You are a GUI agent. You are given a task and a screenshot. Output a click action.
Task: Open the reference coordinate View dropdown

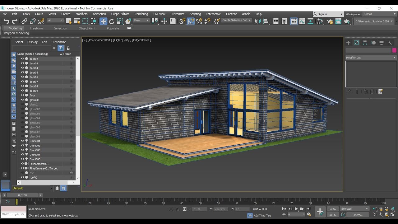coord(141,20)
